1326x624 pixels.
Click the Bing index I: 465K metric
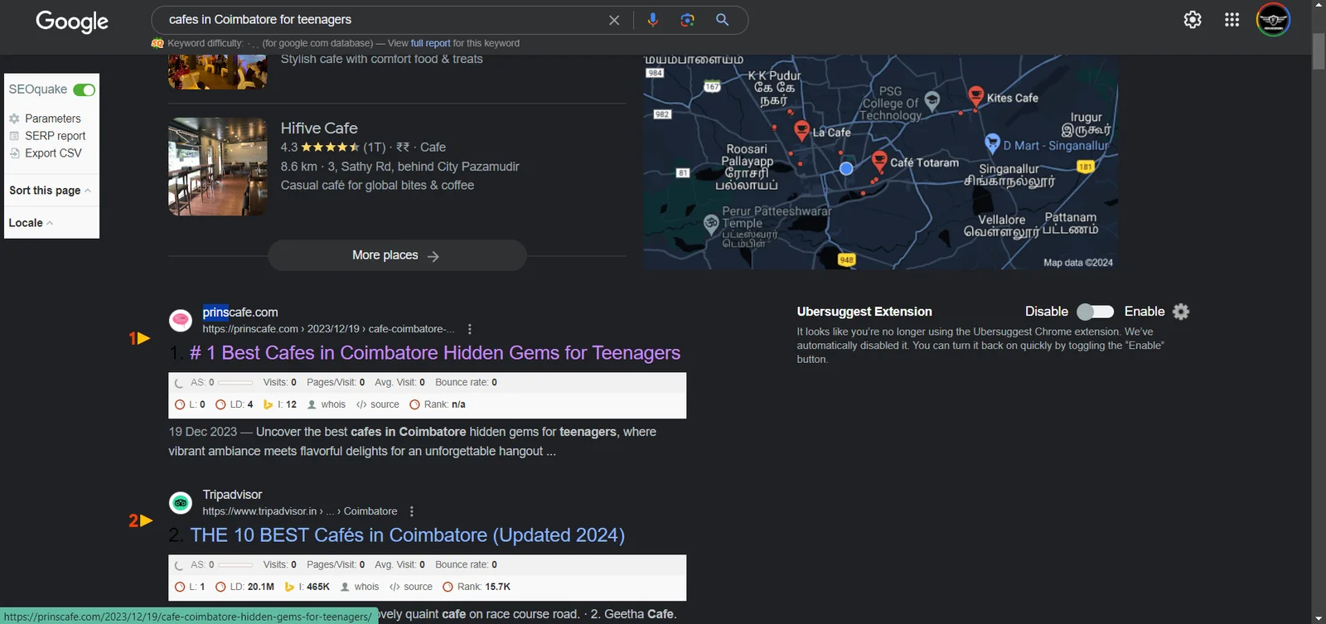click(307, 587)
